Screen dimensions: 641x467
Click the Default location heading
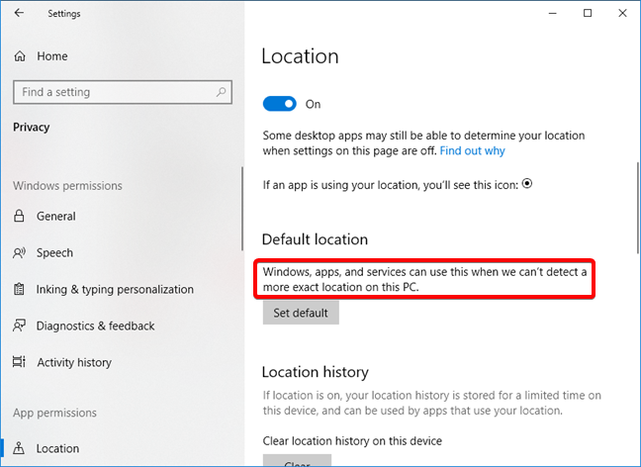click(315, 239)
